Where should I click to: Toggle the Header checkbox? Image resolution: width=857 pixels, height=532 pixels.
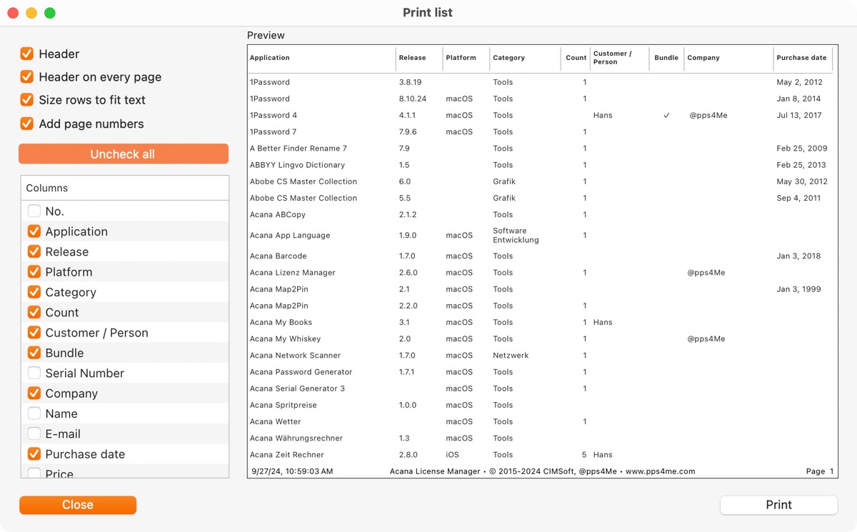[x=27, y=54]
